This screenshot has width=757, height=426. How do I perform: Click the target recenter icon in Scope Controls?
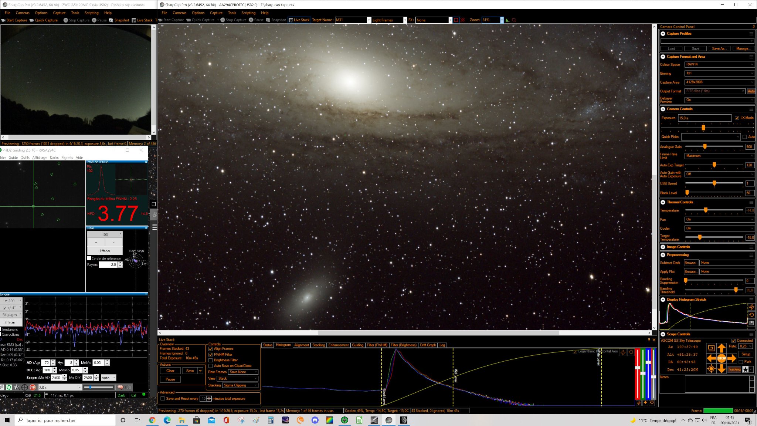[711, 369]
